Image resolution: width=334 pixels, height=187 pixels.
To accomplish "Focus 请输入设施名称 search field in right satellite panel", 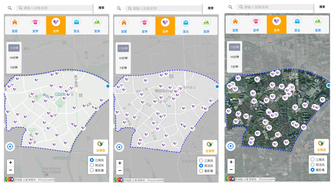I will click(275, 7).
